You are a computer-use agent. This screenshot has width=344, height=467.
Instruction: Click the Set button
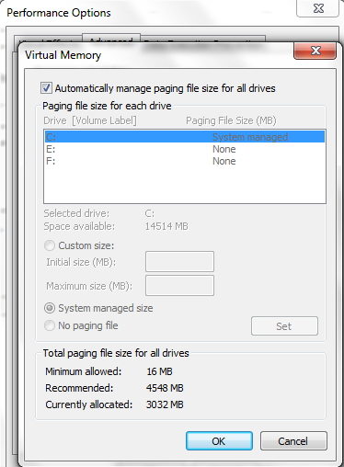pos(284,326)
